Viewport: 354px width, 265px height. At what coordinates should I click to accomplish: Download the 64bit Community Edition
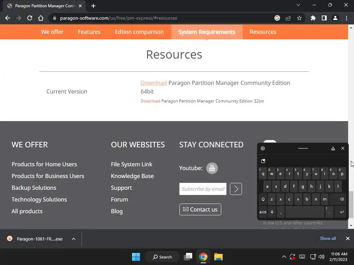pyautogui.click(x=154, y=83)
